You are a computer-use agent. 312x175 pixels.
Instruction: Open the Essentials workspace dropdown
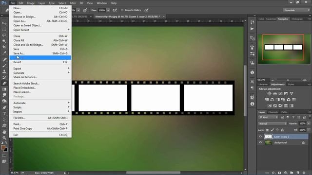tap(296, 10)
